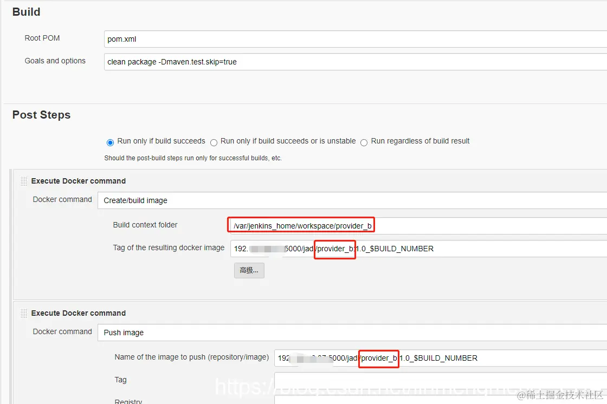Click the Build context folder field
The image size is (607, 404).
pos(418,226)
